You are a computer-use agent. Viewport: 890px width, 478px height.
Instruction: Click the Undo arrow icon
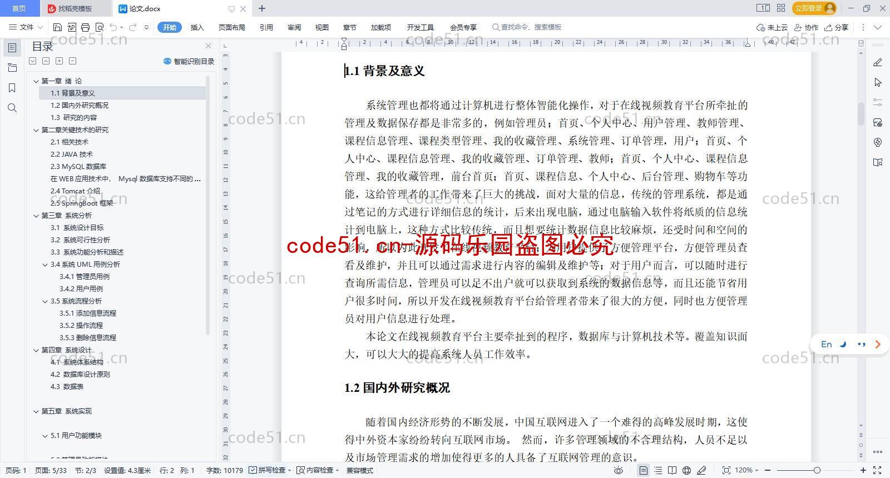point(113,27)
